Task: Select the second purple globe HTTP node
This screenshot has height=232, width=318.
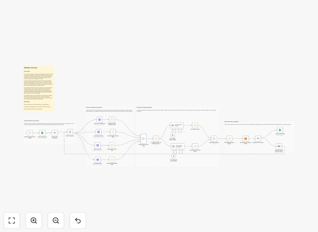Action: click(98, 132)
